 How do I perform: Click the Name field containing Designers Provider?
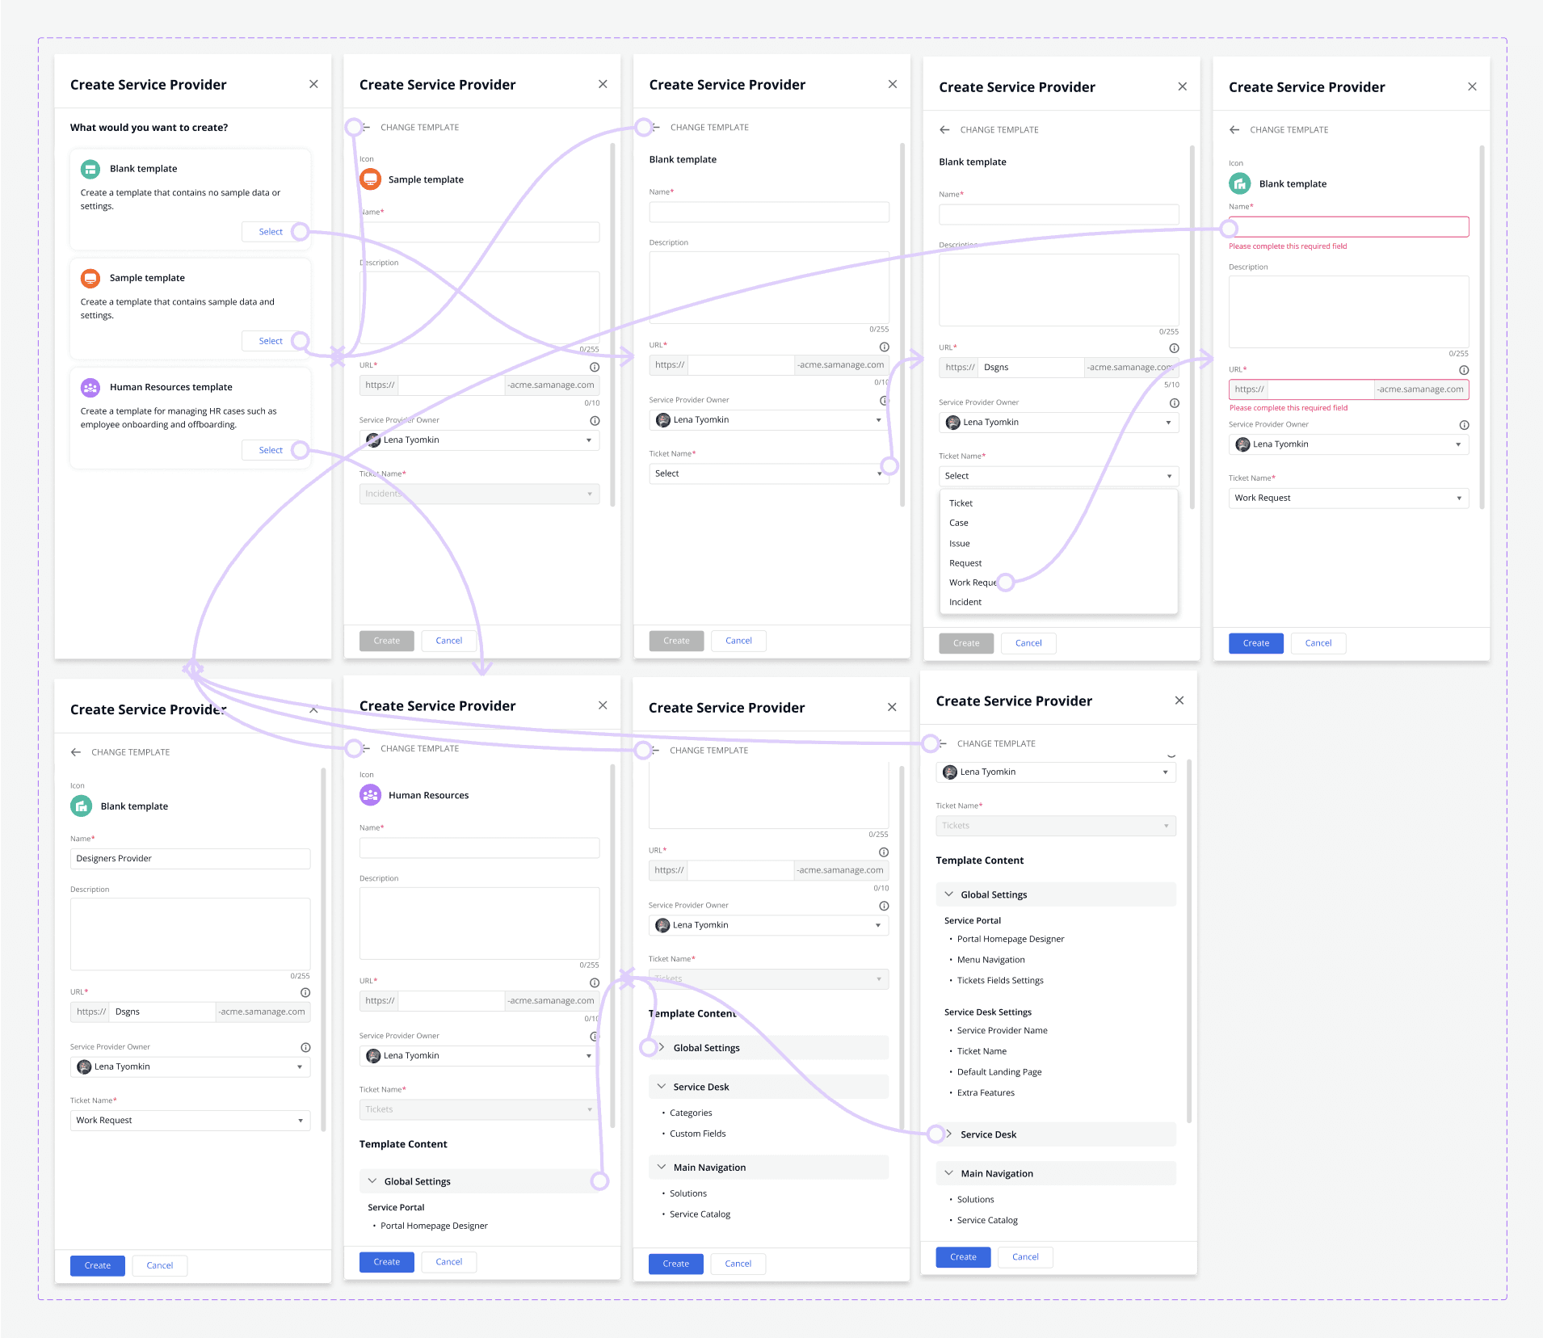[191, 859]
